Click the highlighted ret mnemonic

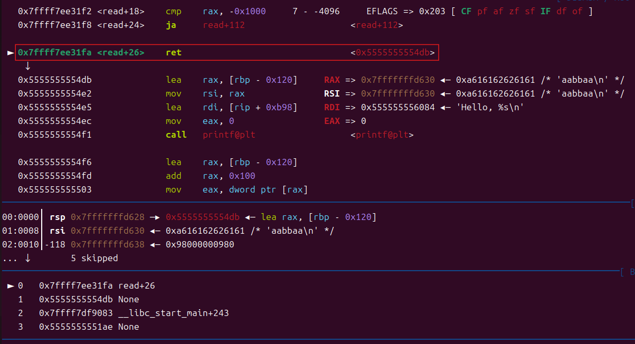point(173,53)
